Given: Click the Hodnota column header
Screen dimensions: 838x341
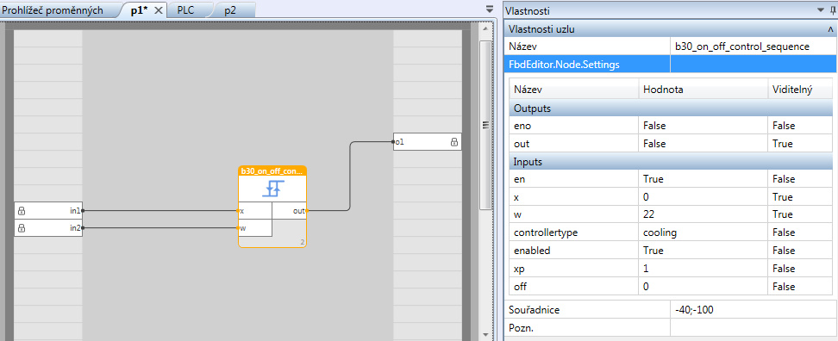Looking at the screenshot, I should point(704,90).
